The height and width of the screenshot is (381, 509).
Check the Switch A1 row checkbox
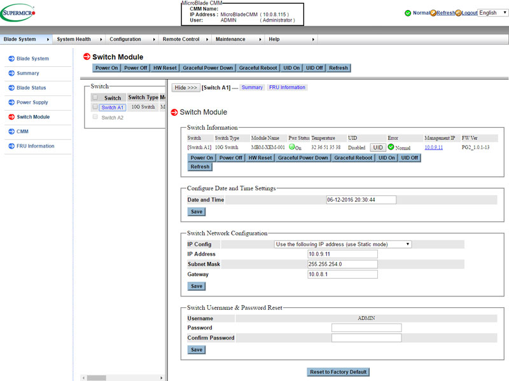[x=95, y=107]
